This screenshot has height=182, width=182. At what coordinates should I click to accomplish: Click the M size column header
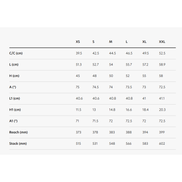pos(111,42)
